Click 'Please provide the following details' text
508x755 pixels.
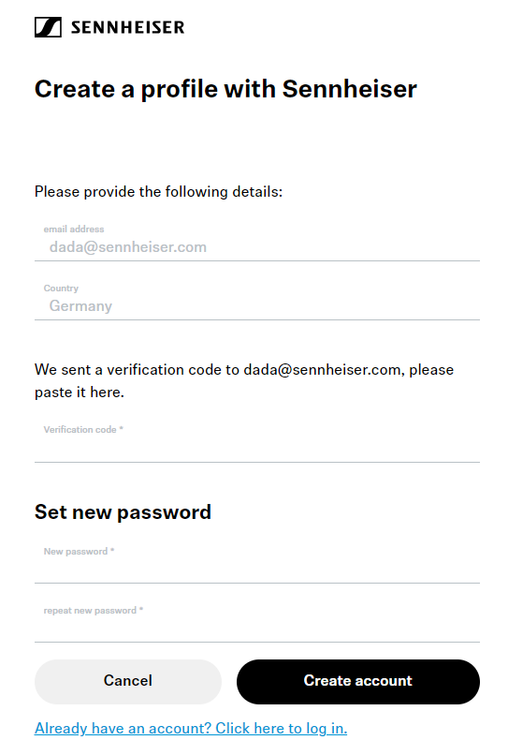click(x=158, y=192)
